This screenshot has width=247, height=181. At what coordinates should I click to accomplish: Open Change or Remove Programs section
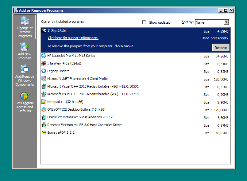click(x=25, y=27)
